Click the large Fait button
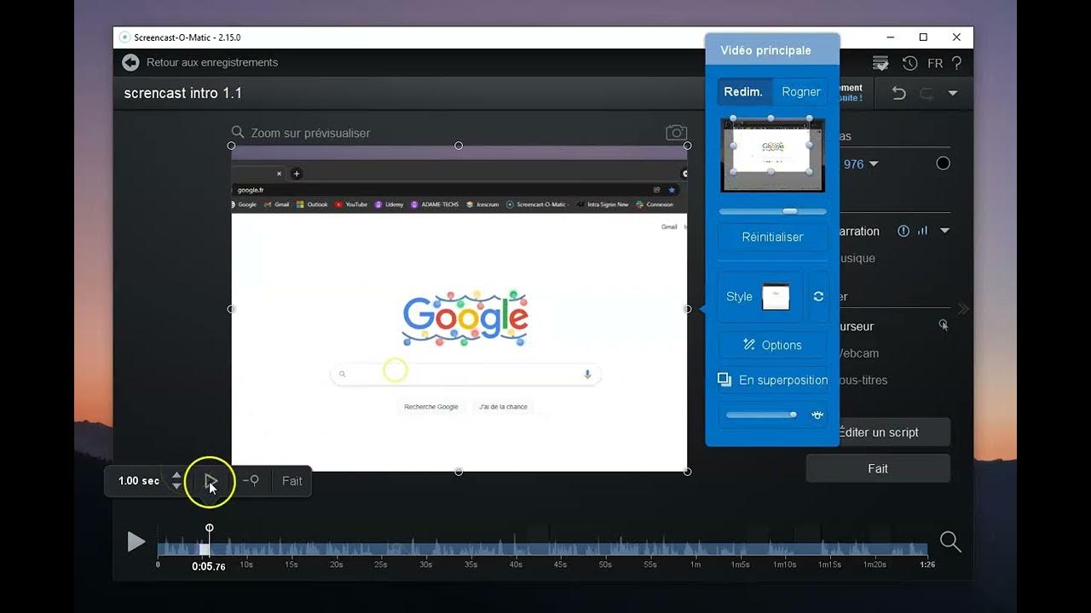The width and height of the screenshot is (1091, 613). click(x=878, y=468)
